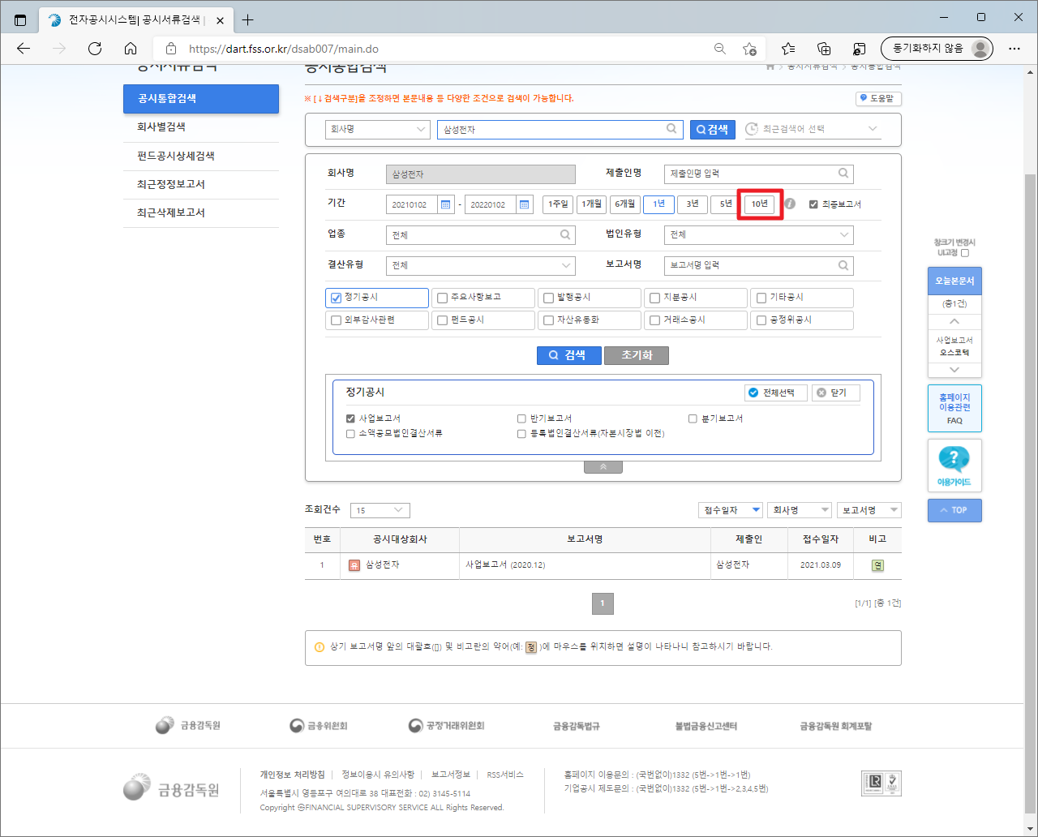Check the 분기보고서 checkbox

coord(693,418)
